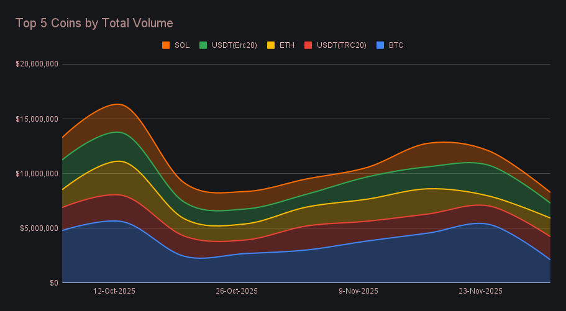Viewport: 566px width, 311px height.
Task: Click the red USDT(TRC20) legend swatch
Action: point(308,45)
